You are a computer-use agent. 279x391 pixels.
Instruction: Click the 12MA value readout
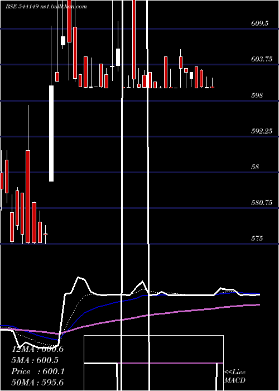tap(37, 349)
